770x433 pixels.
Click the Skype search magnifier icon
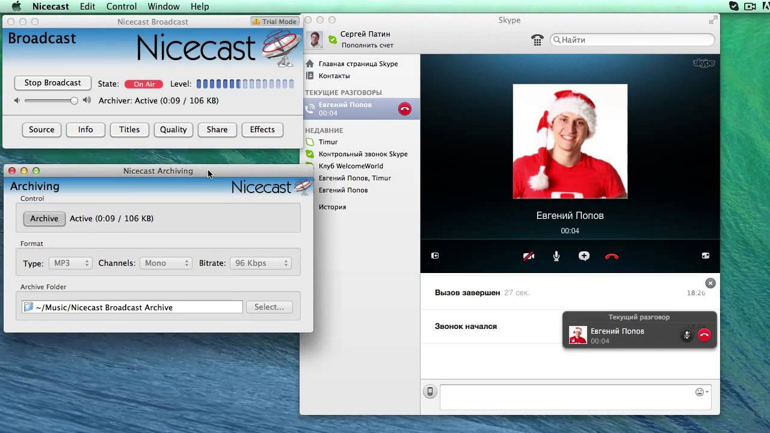point(557,40)
